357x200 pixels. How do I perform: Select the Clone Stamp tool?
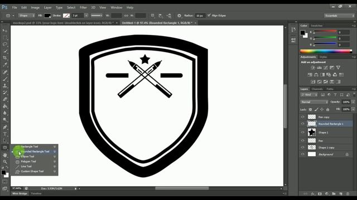tap(5, 86)
